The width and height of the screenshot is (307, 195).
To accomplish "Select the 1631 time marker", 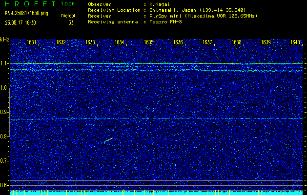I will (x=31, y=42).
